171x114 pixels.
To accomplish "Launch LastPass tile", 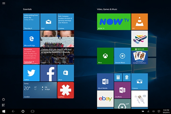I will tap(66, 90).
